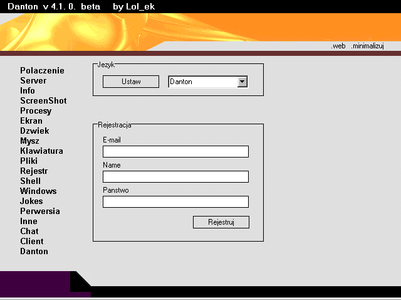This screenshot has height=300, width=401.
Task: Expand the language dropdown arrow
Action: [x=242, y=82]
